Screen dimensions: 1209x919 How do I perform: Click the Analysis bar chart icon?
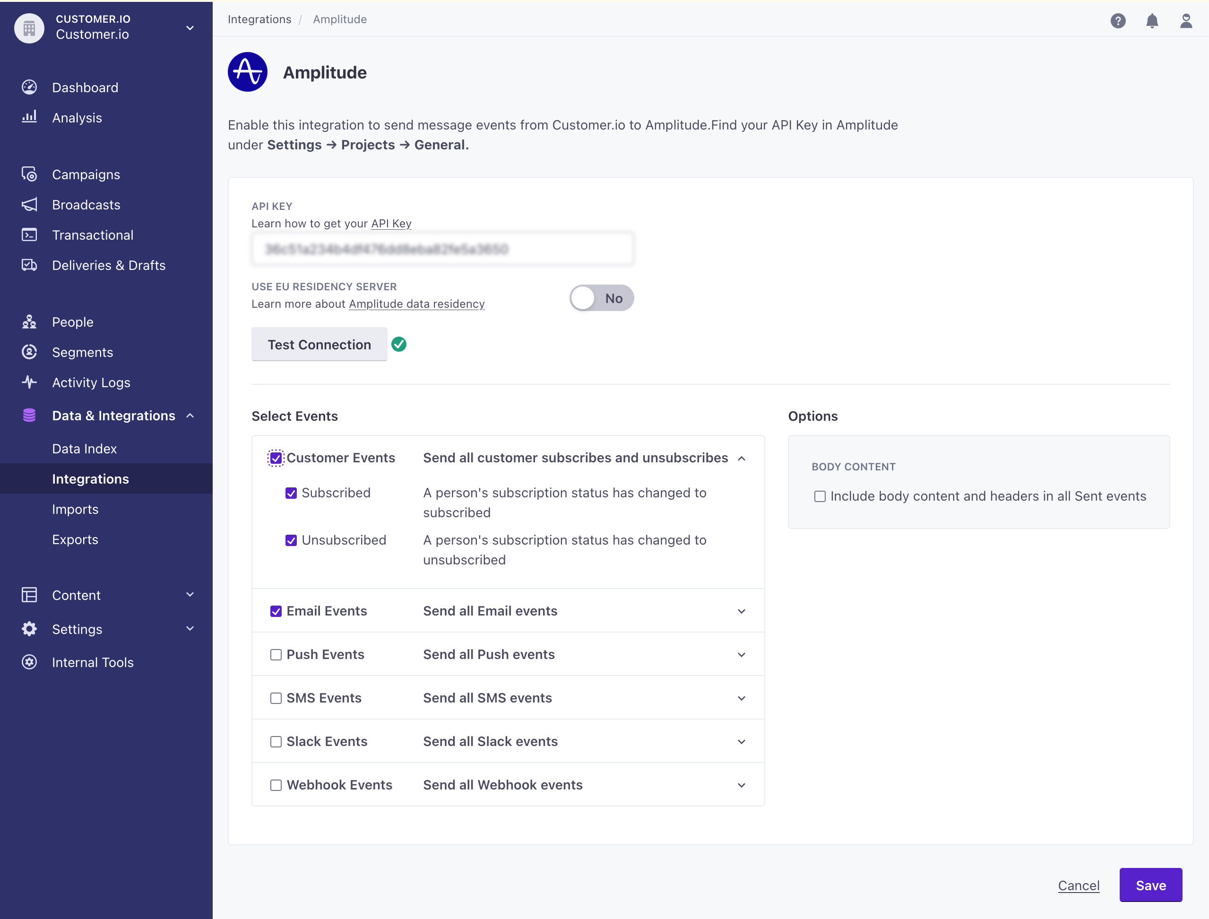pyautogui.click(x=29, y=117)
